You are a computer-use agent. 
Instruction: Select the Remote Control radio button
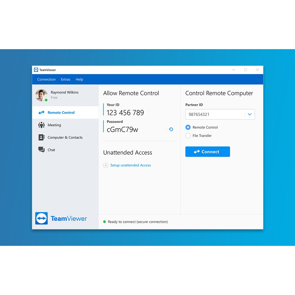pos(188,128)
